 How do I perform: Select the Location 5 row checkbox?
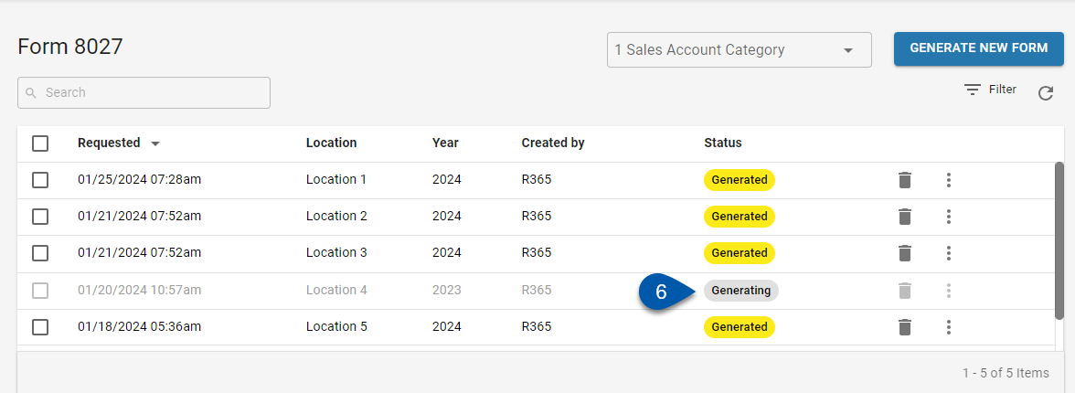click(40, 327)
